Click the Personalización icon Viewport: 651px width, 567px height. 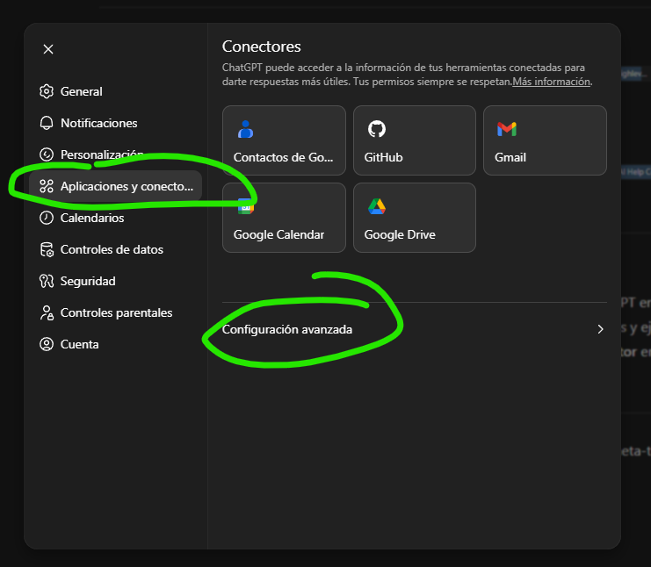coord(47,154)
